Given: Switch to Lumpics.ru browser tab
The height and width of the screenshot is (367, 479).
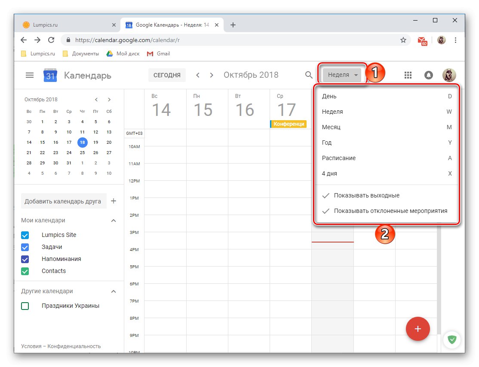Looking at the screenshot, I should coord(69,25).
